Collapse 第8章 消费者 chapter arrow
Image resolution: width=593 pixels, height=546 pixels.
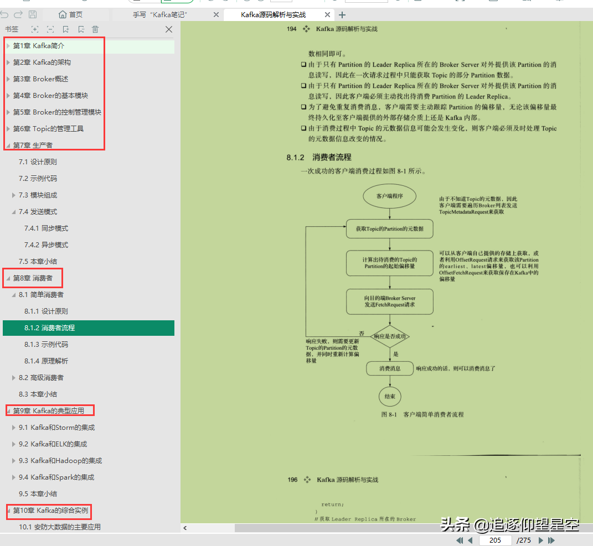(8, 278)
